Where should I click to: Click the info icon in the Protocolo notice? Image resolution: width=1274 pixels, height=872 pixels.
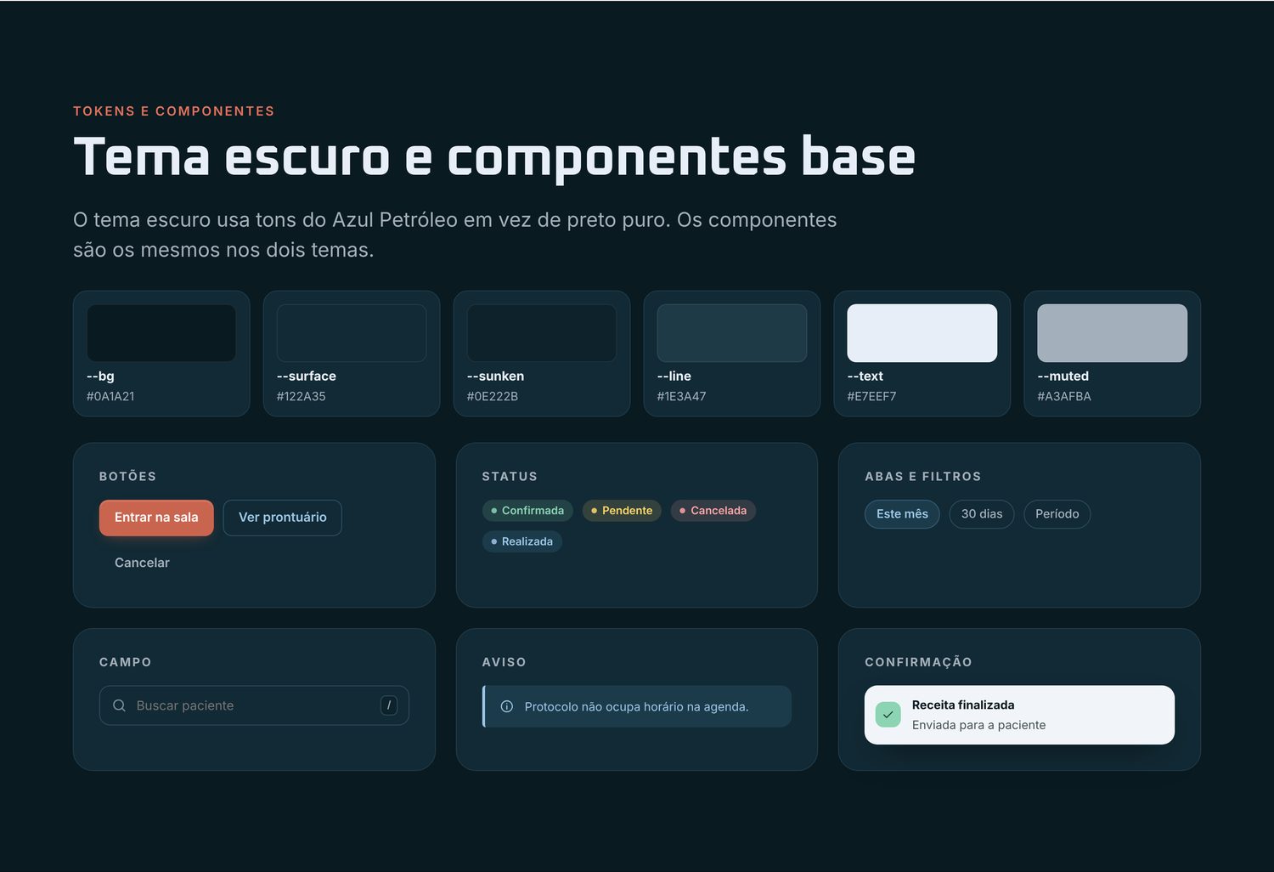(507, 706)
